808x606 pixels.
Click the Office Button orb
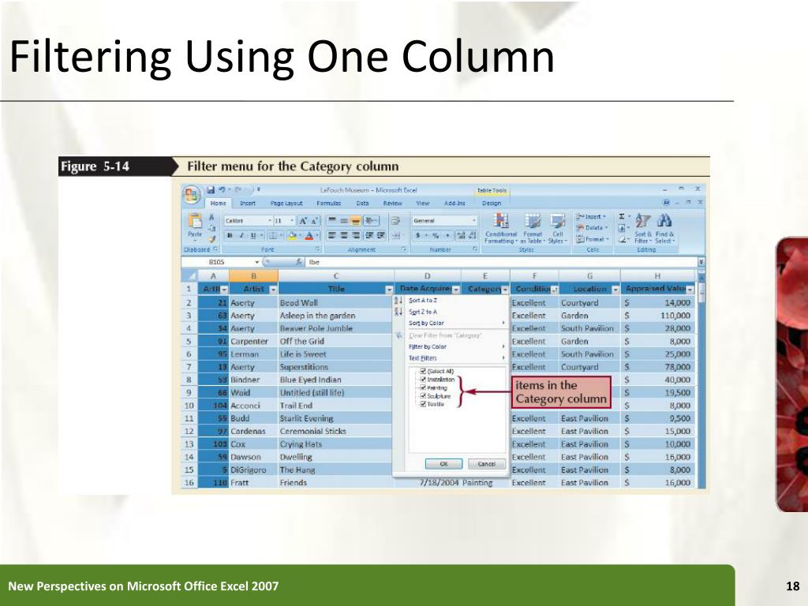[191, 195]
